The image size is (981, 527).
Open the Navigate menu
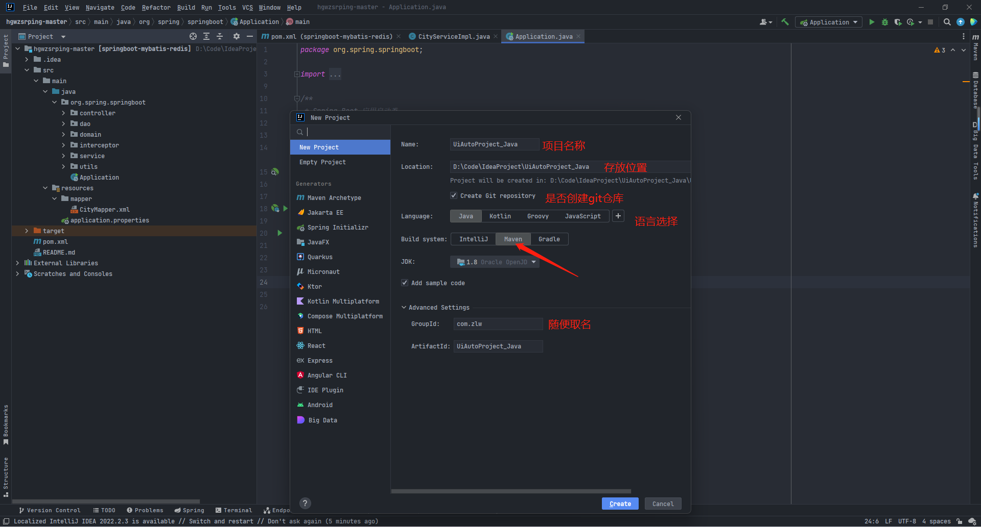(100, 7)
